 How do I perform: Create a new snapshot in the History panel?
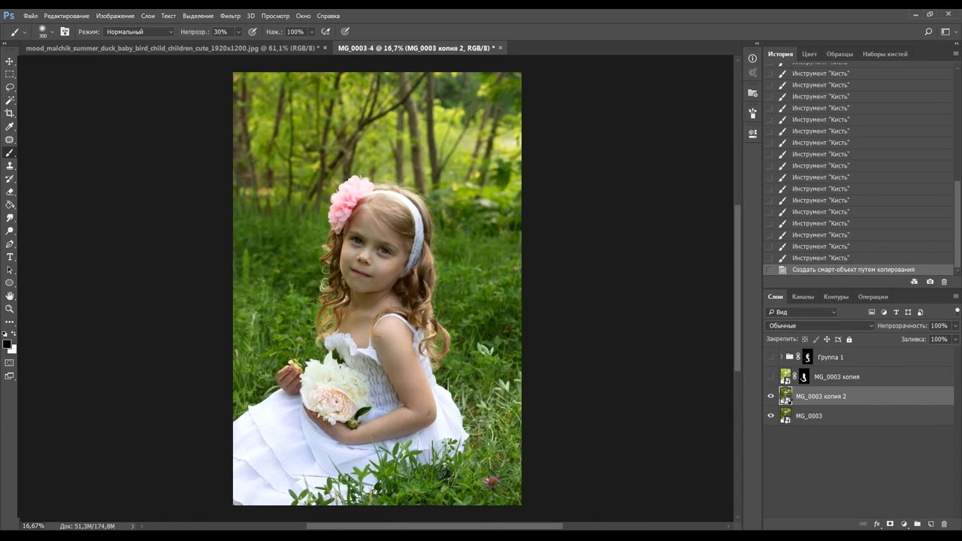pyautogui.click(x=930, y=282)
